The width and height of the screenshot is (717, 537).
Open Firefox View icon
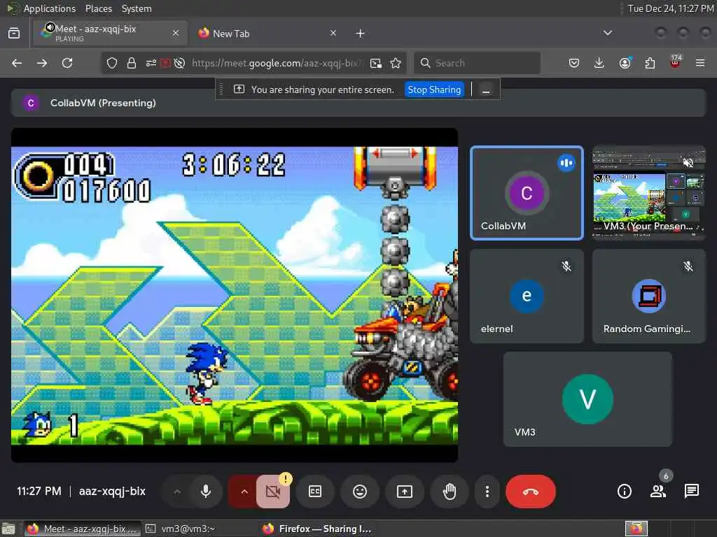pos(14,34)
